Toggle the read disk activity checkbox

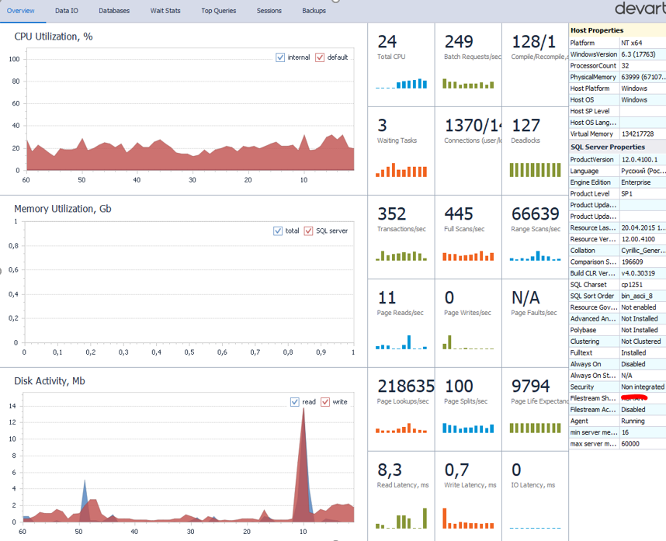(x=295, y=402)
